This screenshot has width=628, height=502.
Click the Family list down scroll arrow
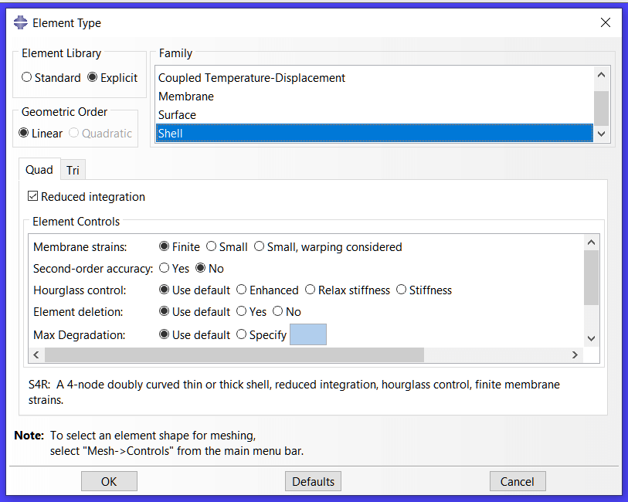601,133
